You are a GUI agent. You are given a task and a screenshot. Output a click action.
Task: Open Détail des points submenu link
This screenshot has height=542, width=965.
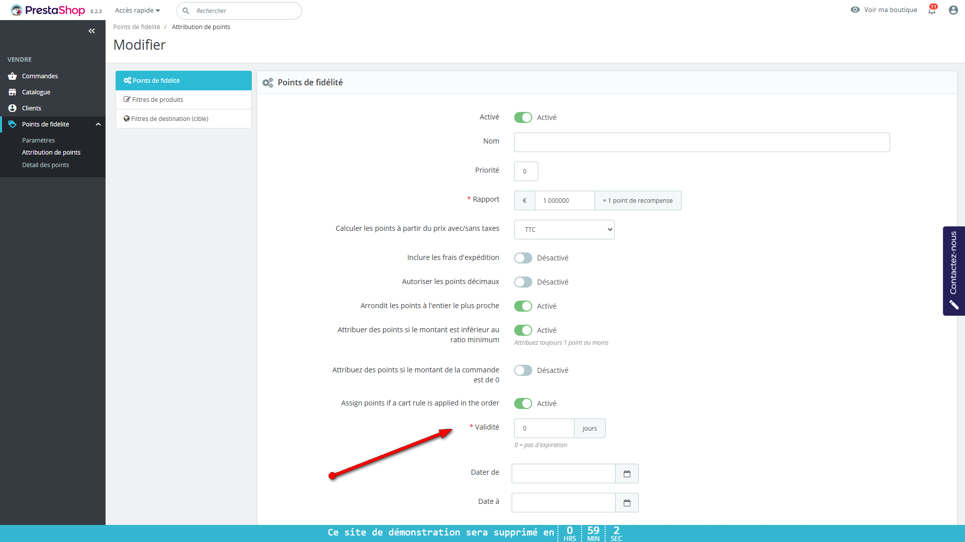click(x=46, y=165)
